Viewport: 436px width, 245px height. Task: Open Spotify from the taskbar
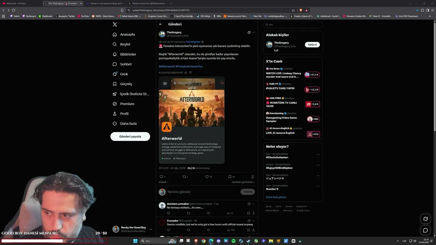pyautogui.click(x=233, y=241)
